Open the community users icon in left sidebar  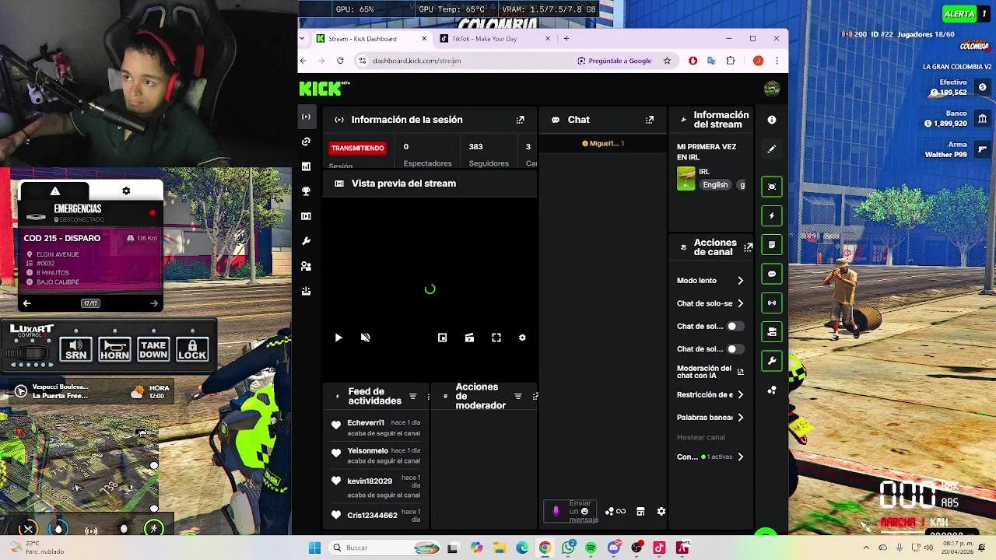(x=306, y=266)
